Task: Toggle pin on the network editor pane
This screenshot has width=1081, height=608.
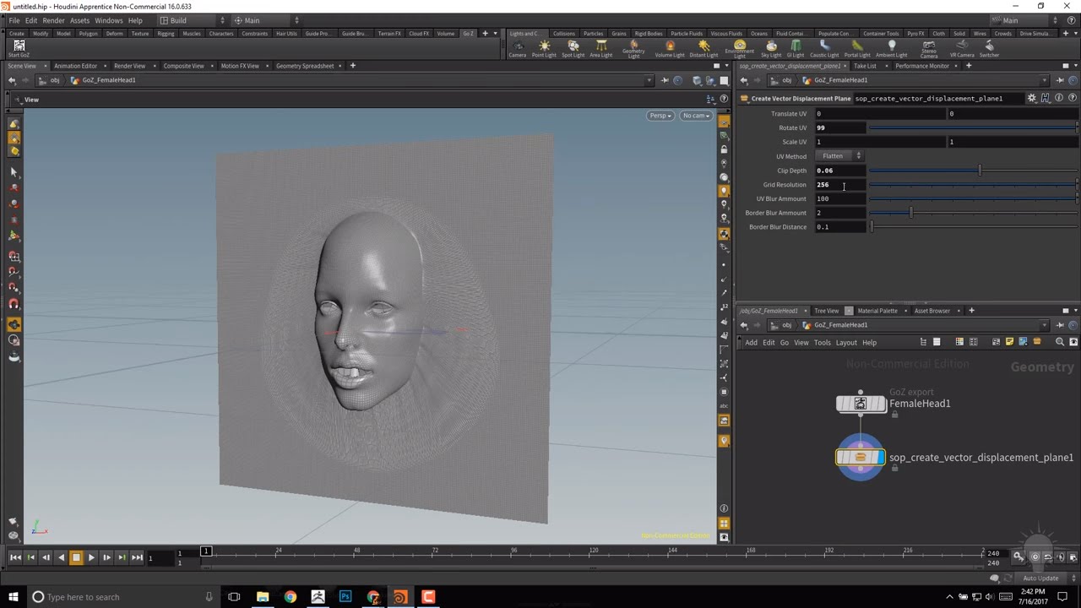Action: (x=1060, y=325)
